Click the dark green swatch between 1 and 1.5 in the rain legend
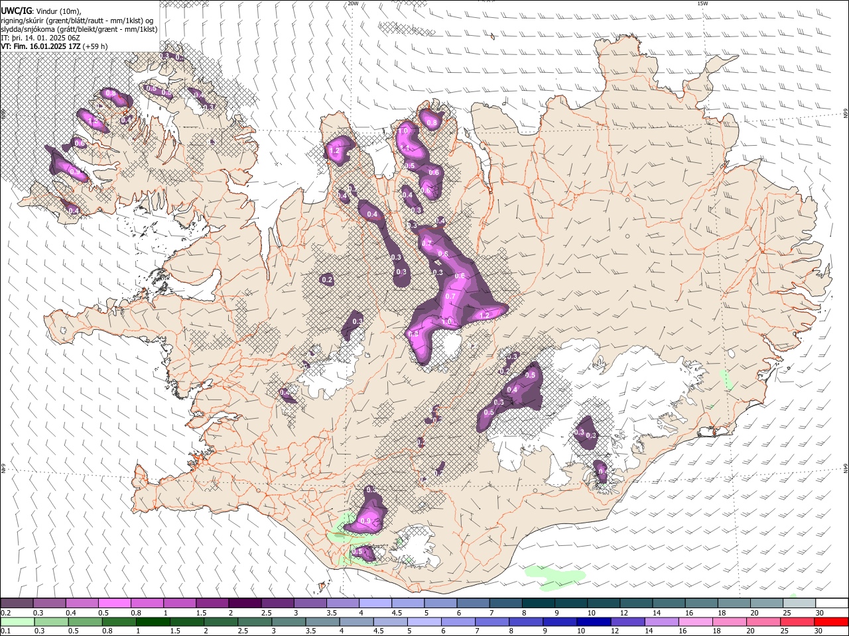The width and height of the screenshot is (849, 636). pos(153,621)
